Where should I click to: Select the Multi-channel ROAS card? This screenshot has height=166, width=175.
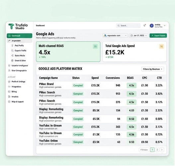tap(68, 52)
